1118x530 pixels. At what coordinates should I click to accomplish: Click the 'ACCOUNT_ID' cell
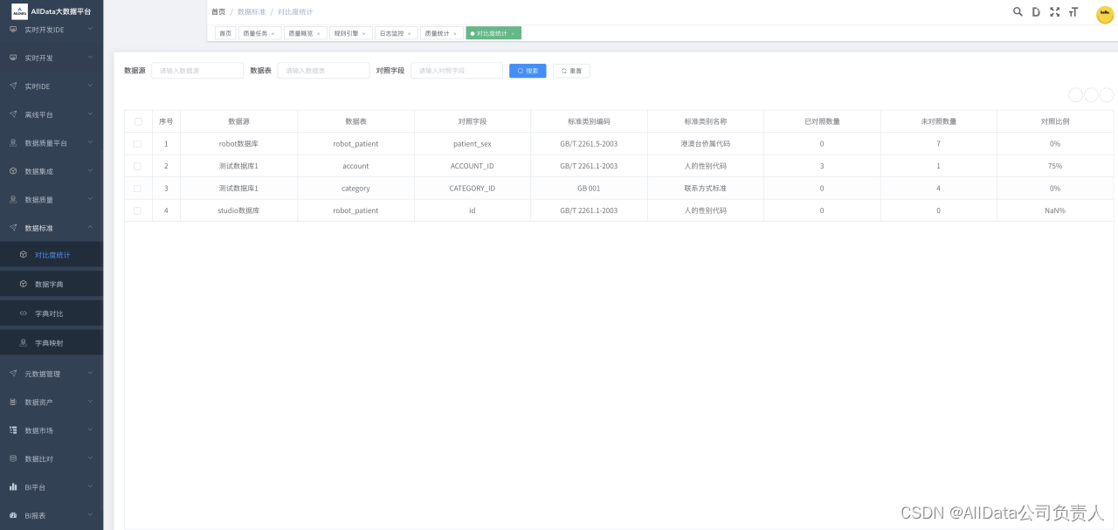pyautogui.click(x=473, y=166)
